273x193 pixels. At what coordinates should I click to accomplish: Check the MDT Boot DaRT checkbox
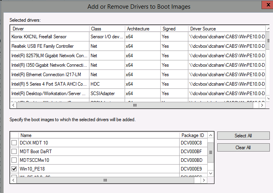(14, 152)
